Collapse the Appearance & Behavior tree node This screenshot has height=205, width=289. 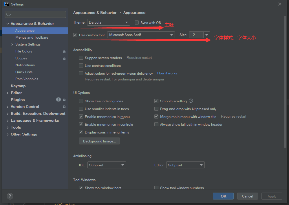click(x=8, y=24)
